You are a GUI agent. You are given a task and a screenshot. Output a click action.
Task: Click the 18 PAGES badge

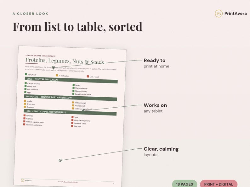[x=185, y=184]
